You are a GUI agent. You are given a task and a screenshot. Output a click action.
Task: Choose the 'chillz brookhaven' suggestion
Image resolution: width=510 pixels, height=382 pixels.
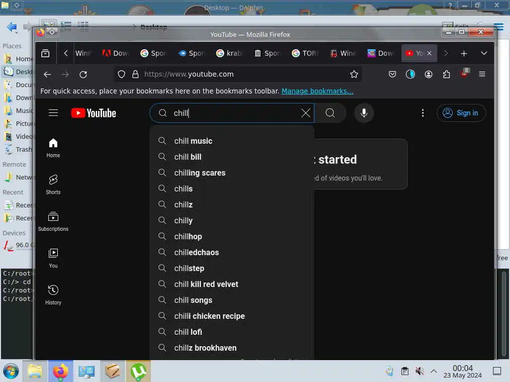click(x=232, y=348)
